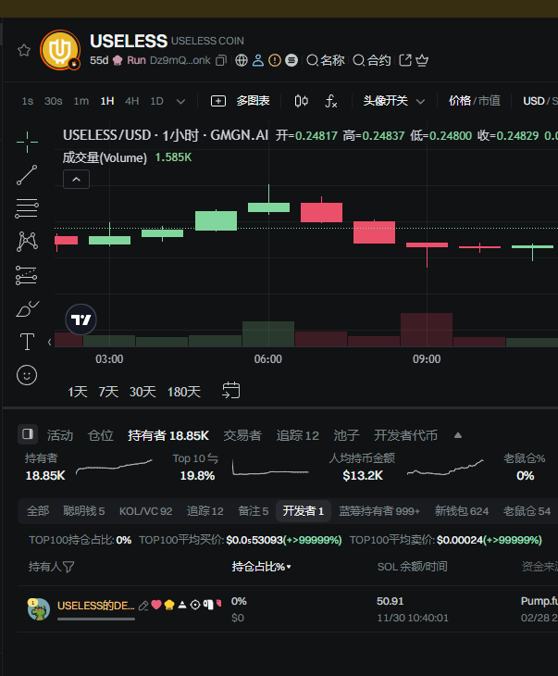
Task: Switch to the 交易者 tab
Action: click(242, 435)
